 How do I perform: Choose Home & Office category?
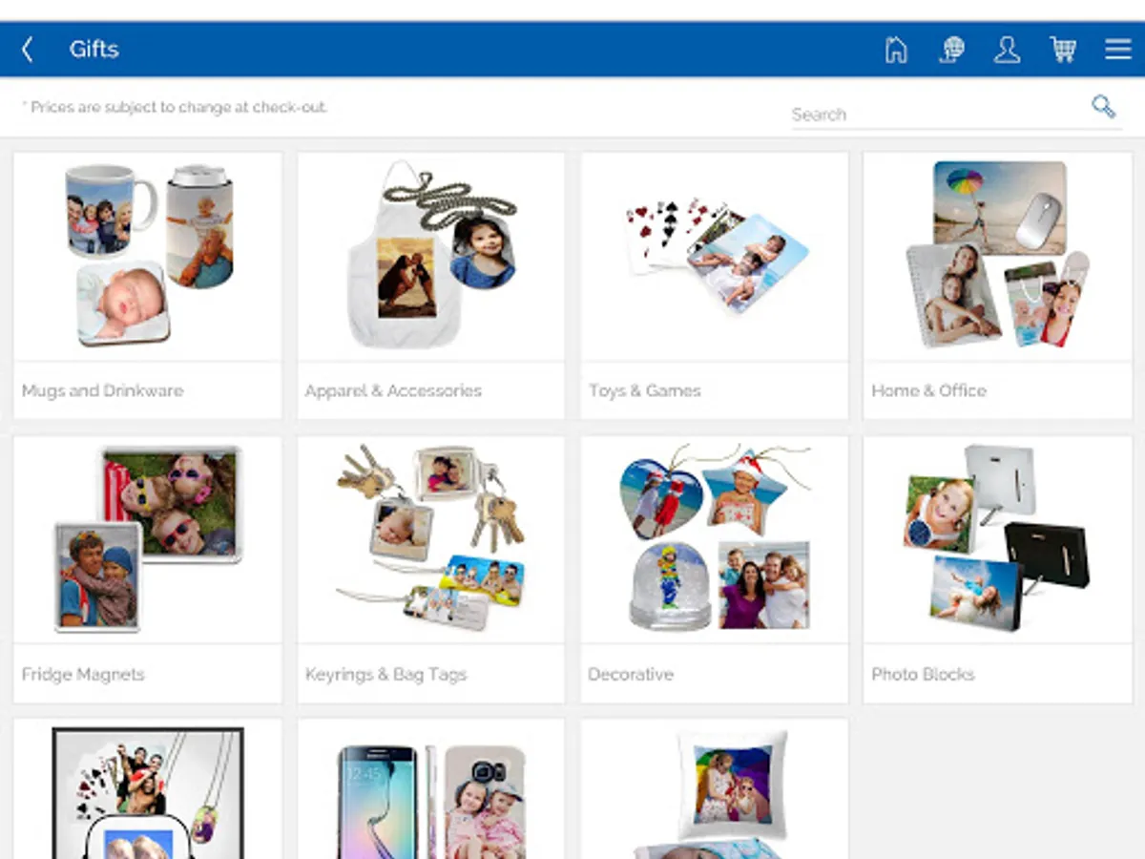[x=998, y=285]
